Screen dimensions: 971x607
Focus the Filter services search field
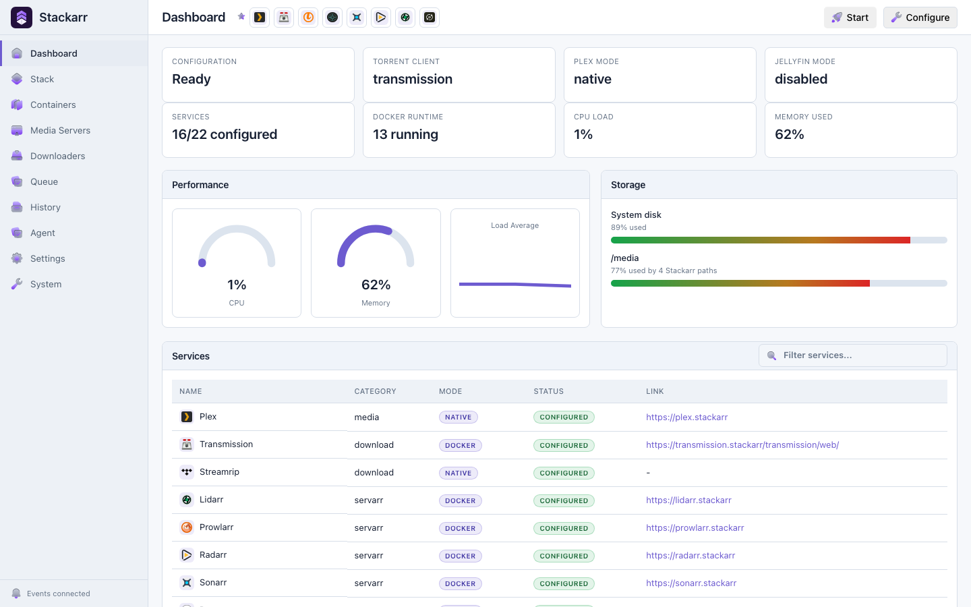853,355
